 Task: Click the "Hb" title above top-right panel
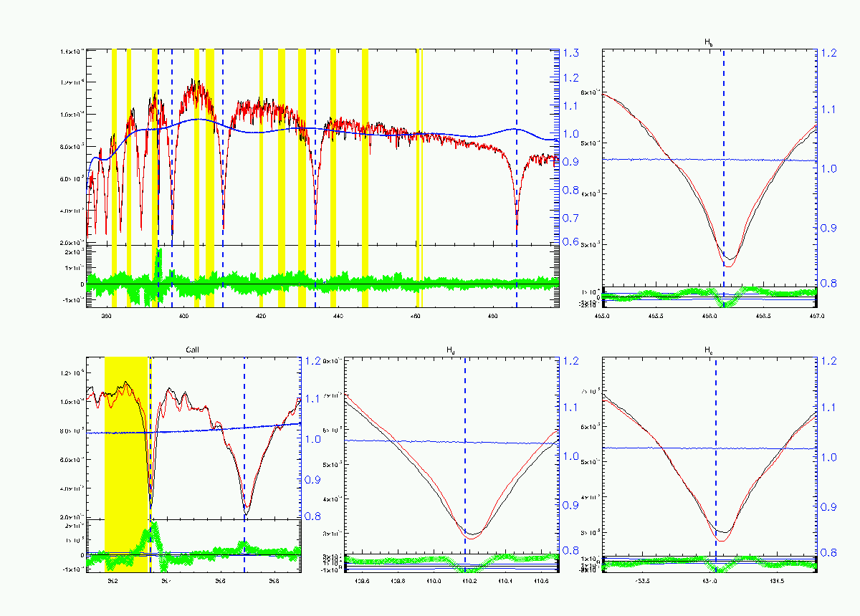click(x=709, y=43)
